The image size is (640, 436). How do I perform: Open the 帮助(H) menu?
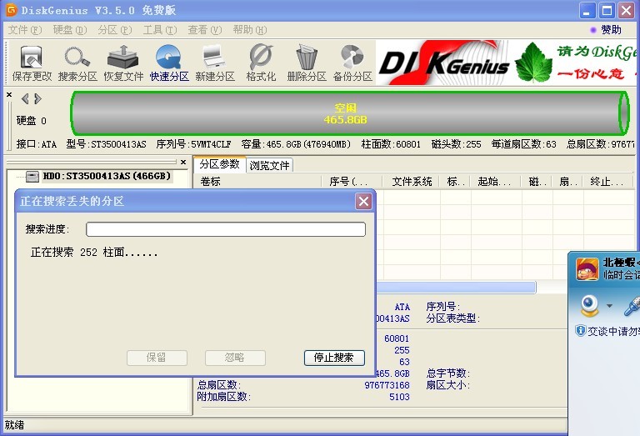[249, 30]
